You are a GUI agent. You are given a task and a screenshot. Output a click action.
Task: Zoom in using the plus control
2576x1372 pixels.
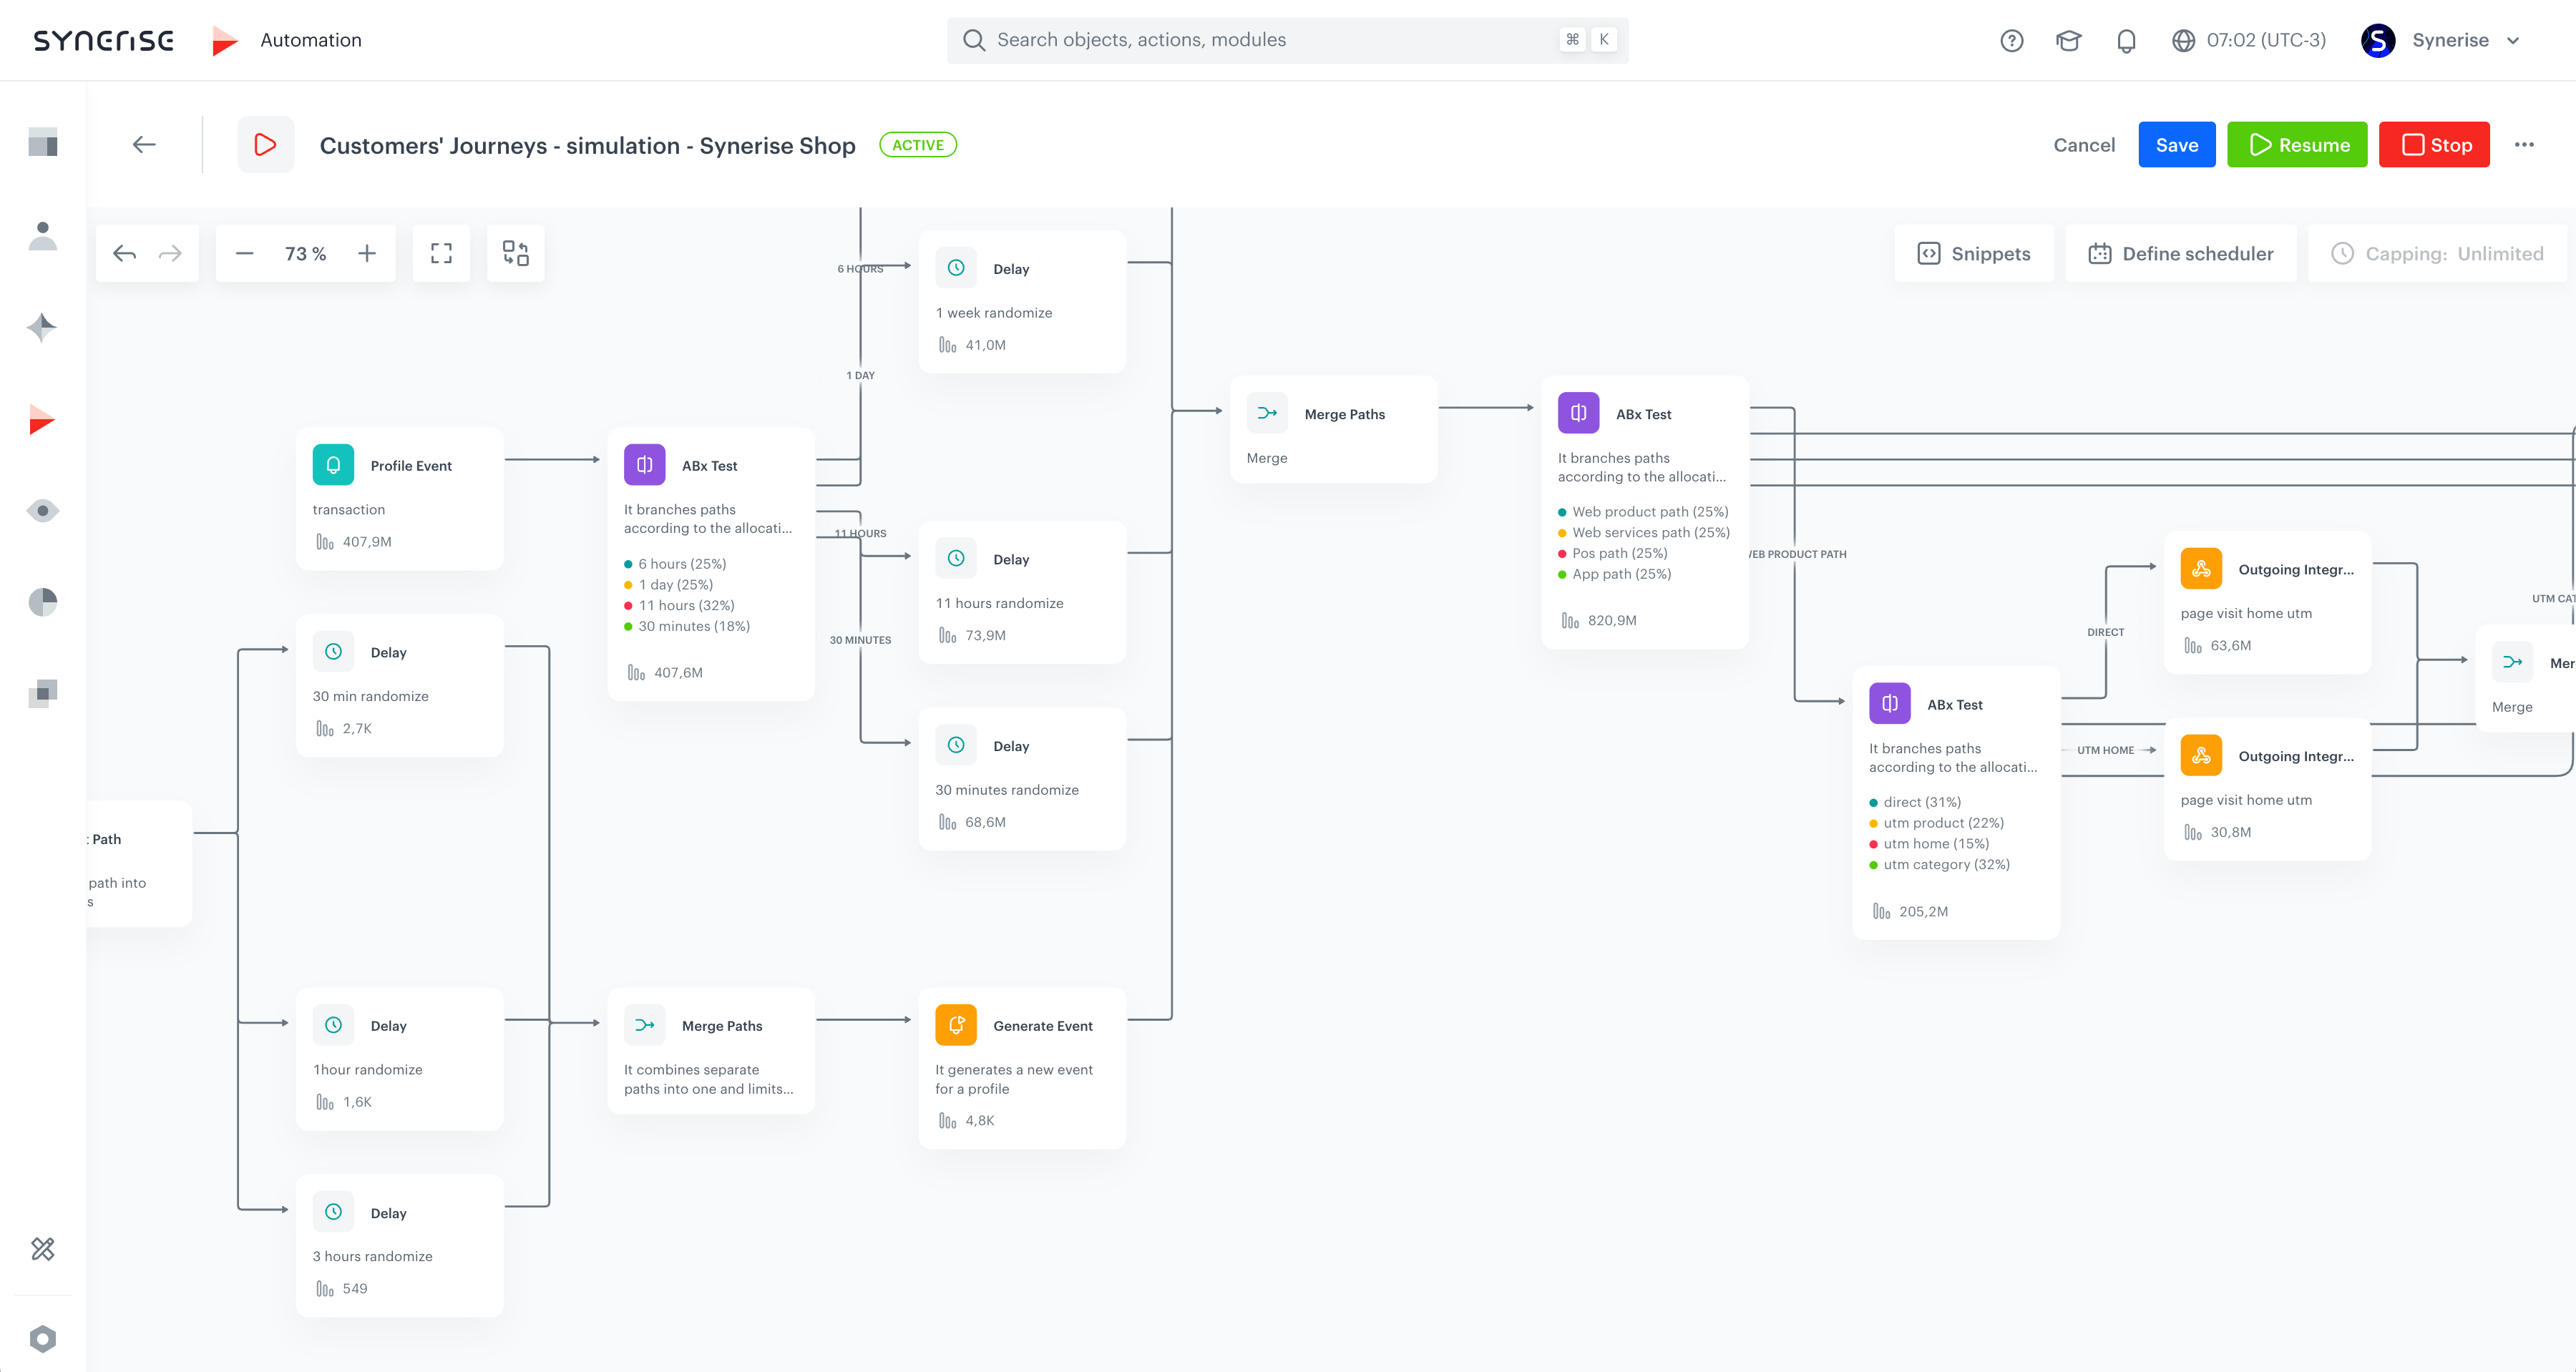(x=367, y=253)
